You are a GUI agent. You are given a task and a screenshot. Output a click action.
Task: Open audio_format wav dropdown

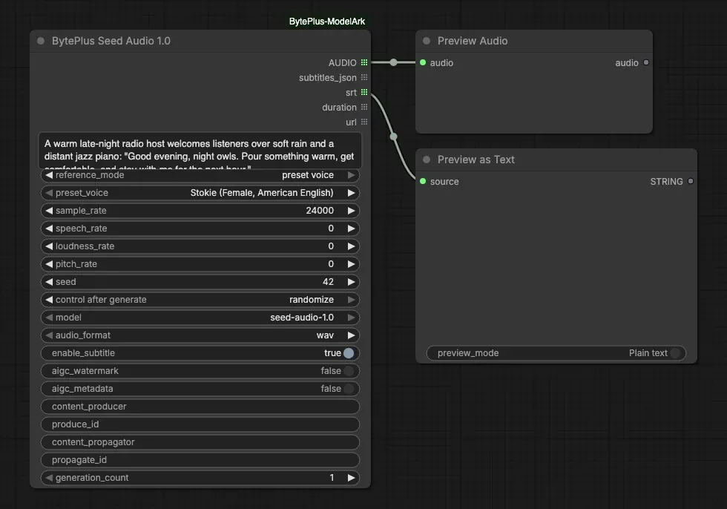click(x=200, y=335)
